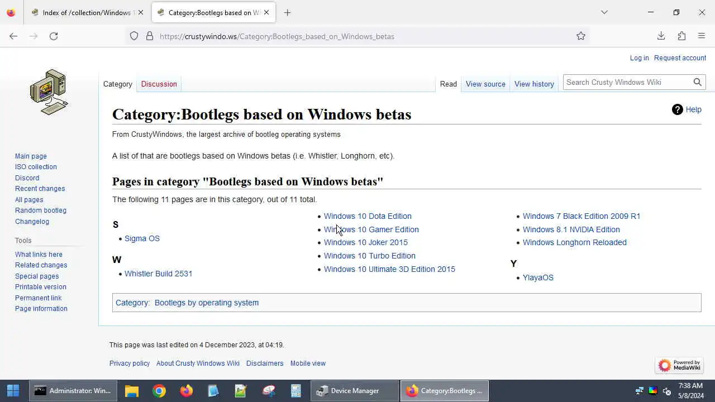Go to Main page in sidebar
Screen dimensions: 715x402
(x=31, y=156)
